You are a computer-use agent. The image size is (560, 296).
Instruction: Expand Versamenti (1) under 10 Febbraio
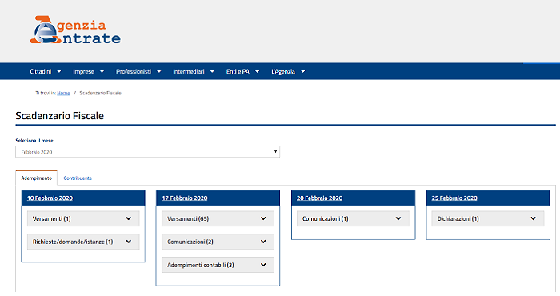tap(83, 218)
